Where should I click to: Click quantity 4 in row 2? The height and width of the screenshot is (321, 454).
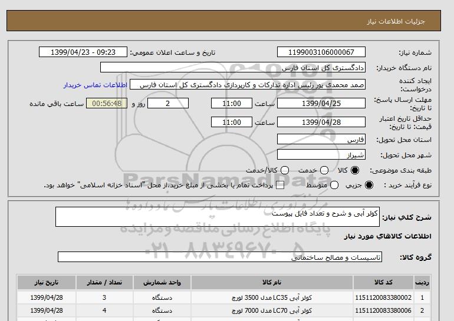(104, 310)
